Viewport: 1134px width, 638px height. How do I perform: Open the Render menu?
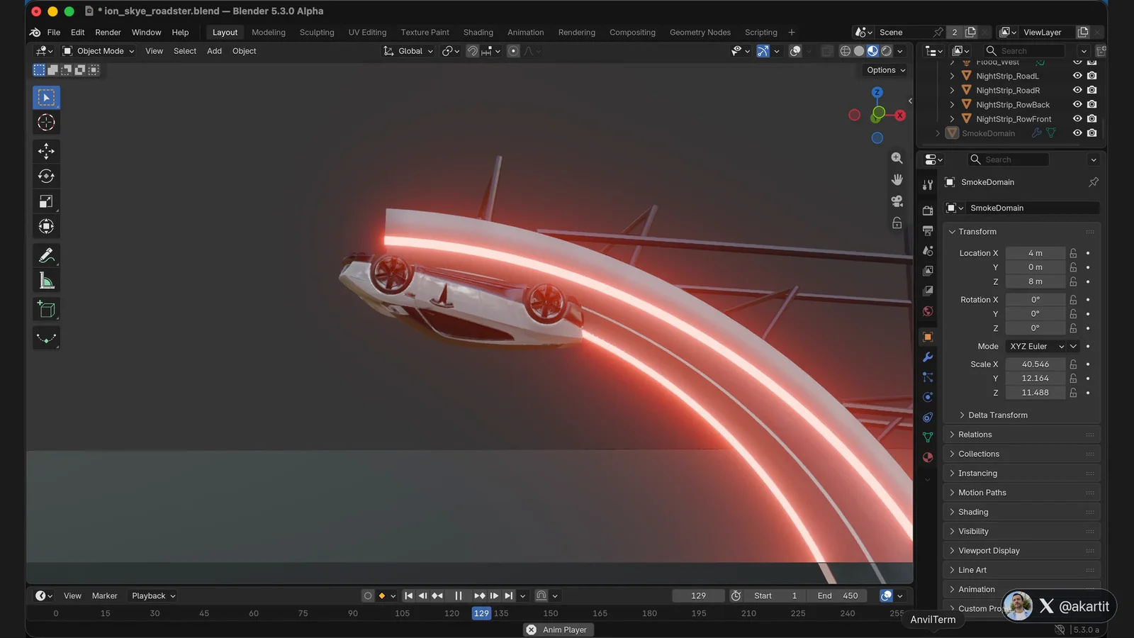click(x=108, y=33)
